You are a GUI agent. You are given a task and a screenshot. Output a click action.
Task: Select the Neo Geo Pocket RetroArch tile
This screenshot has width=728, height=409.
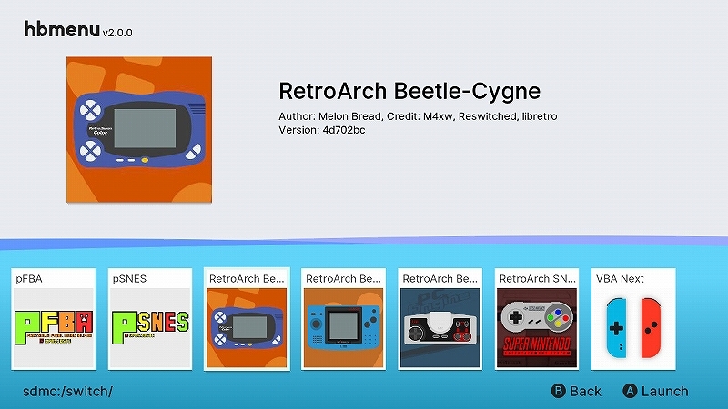point(344,319)
